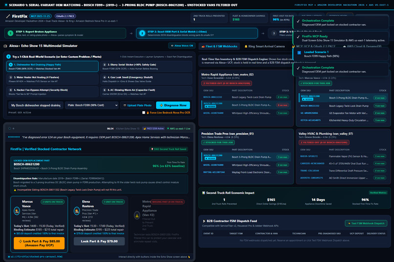Viewport: 394px width, 262px height.
Task: Click the pointing hand icon at Echo Show footer
Action: [189, 257]
